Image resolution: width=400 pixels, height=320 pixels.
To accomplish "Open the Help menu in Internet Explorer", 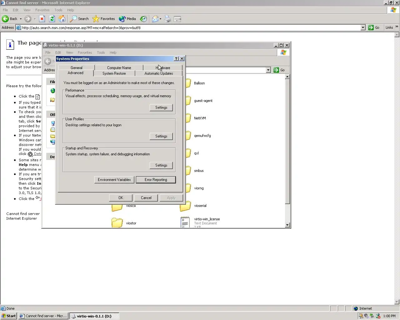I will [x=71, y=10].
